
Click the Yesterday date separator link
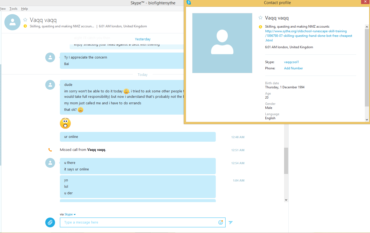(143, 39)
